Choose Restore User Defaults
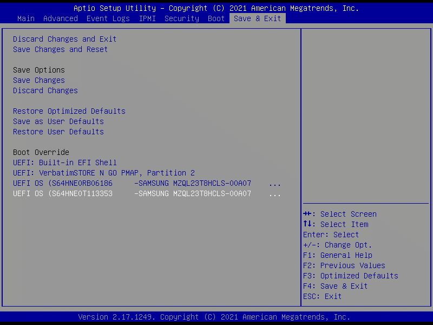The image size is (433, 325). [58, 132]
